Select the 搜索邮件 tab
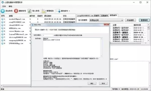Screen dimensions: 151x91 (x=113, y=15)
